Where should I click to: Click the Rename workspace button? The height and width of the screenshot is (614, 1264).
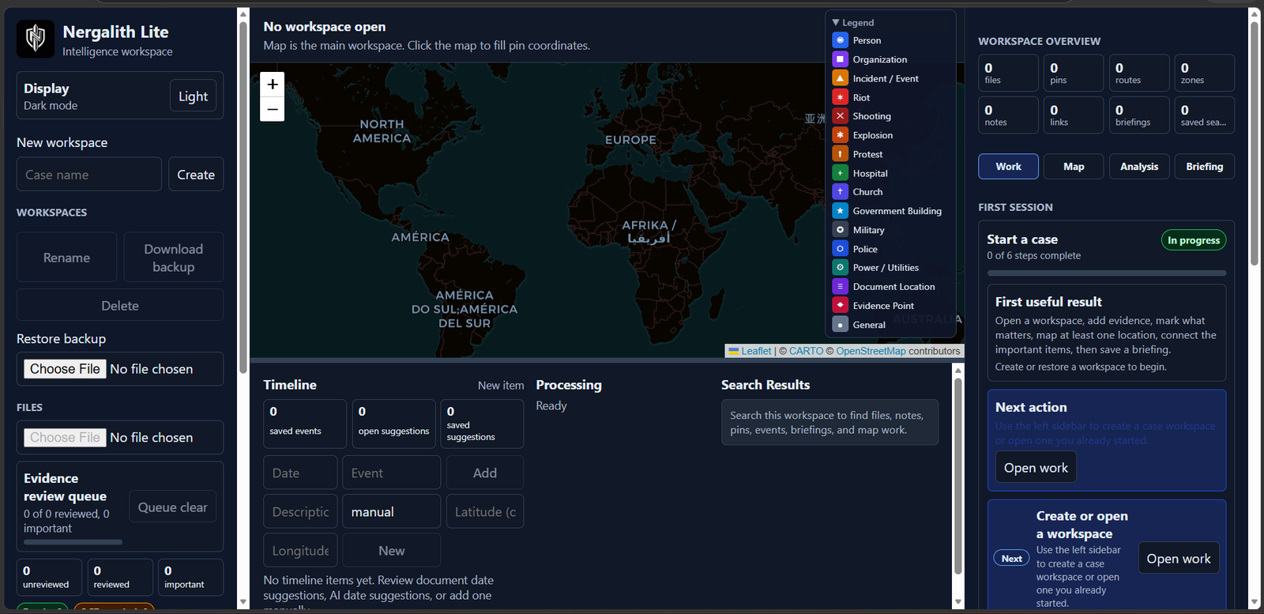[x=66, y=258]
